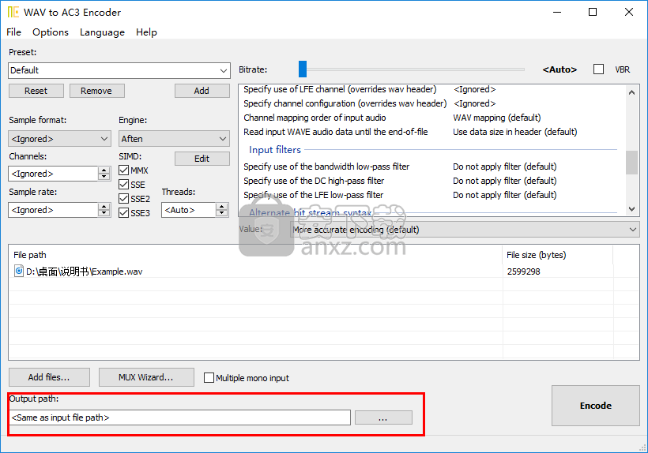Select 'Specify channel configuration' option row
This screenshot has width=648, height=453.
click(430, 103)
